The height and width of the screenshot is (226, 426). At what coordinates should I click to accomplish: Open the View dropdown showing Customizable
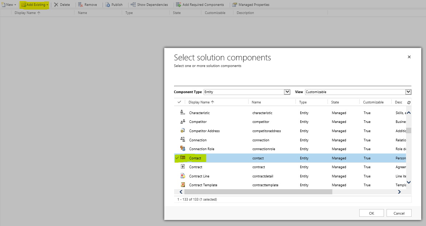[408, 92]
